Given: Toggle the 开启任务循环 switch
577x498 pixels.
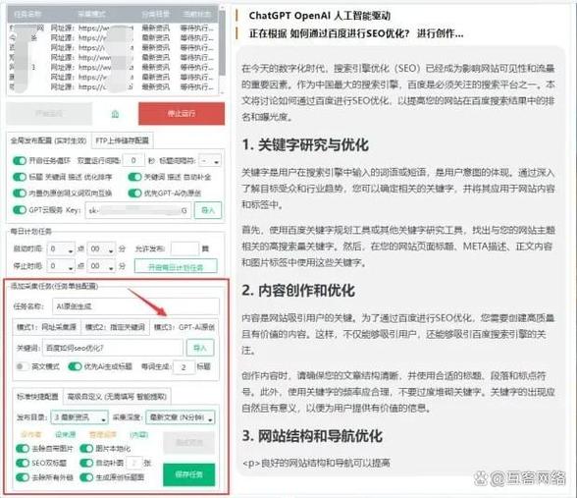Looking at the screenshot, I should (20, 161).
